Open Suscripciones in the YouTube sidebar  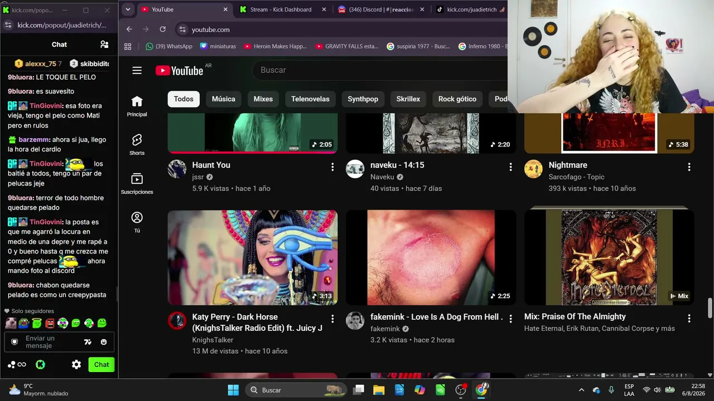pos(137,183)
